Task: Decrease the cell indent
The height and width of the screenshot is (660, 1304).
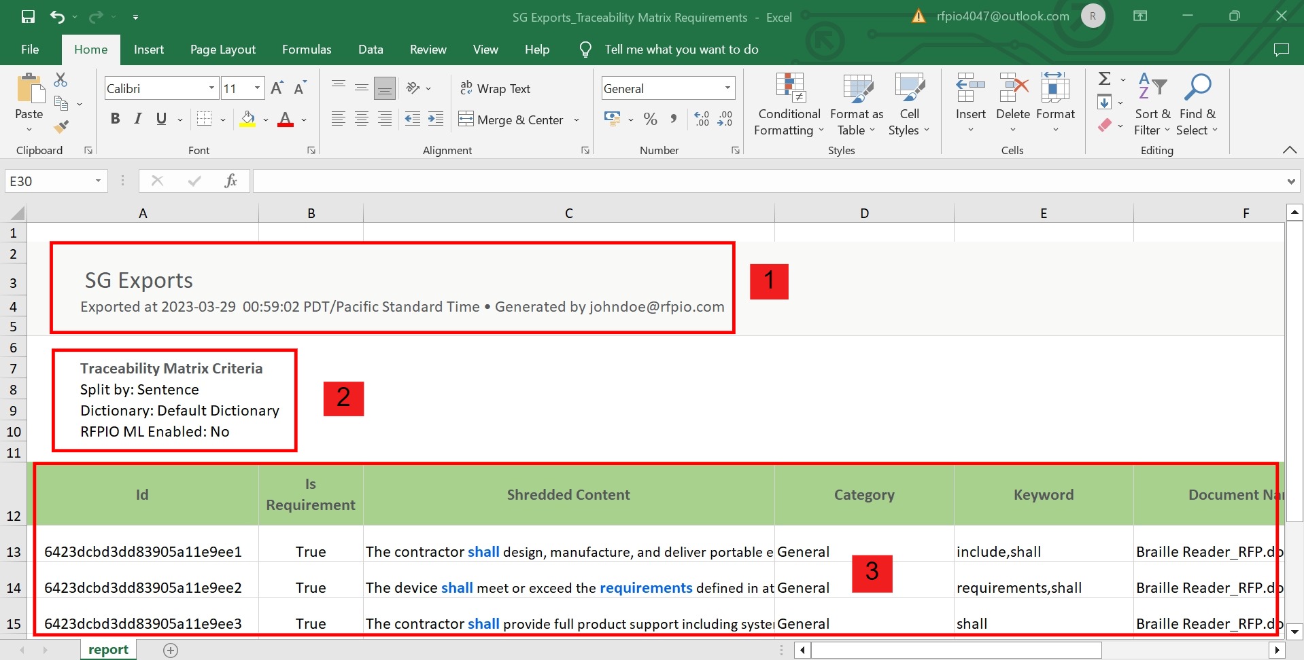Action: coord(413,119)
